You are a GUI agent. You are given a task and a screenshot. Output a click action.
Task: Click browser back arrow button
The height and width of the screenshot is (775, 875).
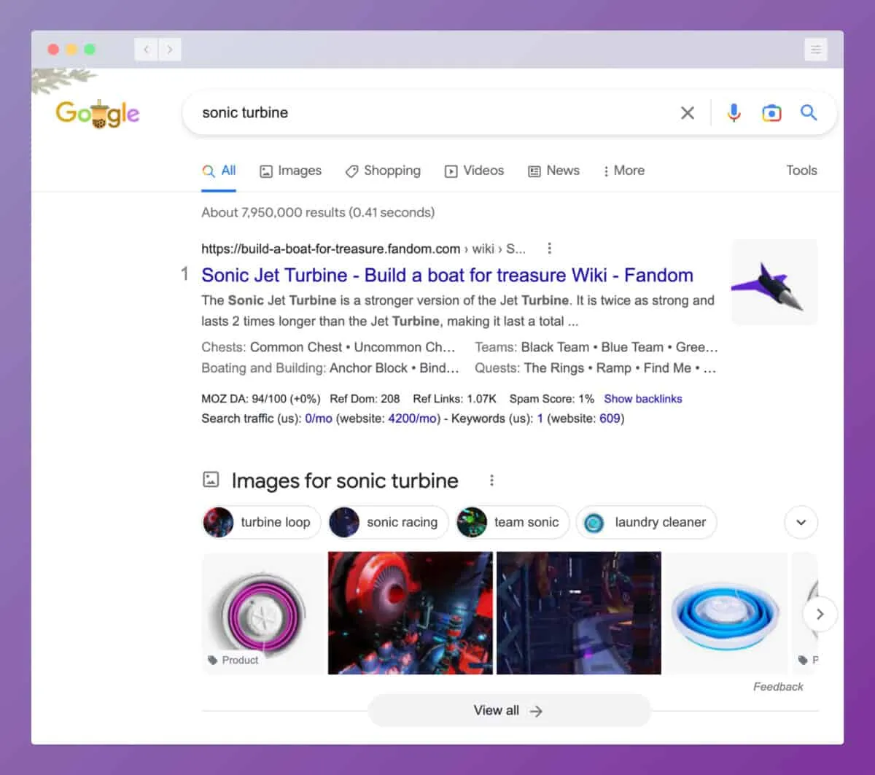pos(147,50)
